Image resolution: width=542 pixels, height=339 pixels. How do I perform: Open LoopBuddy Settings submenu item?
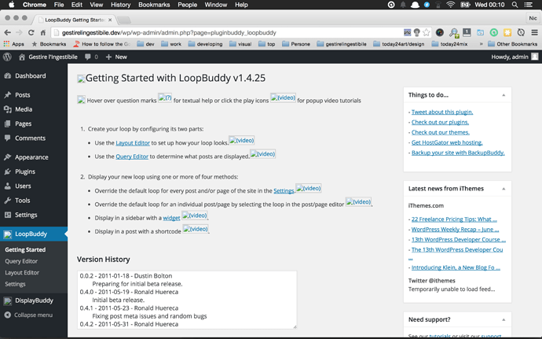coord(15,284)
